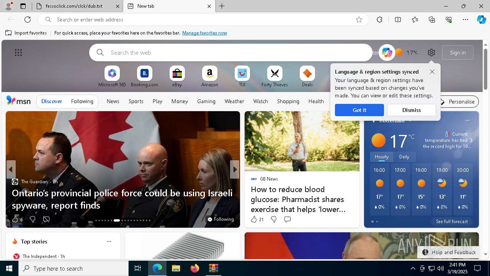The height and width of the screenshot is (276, 490).
Task: Like the Ontario police story
Action: 15,219
